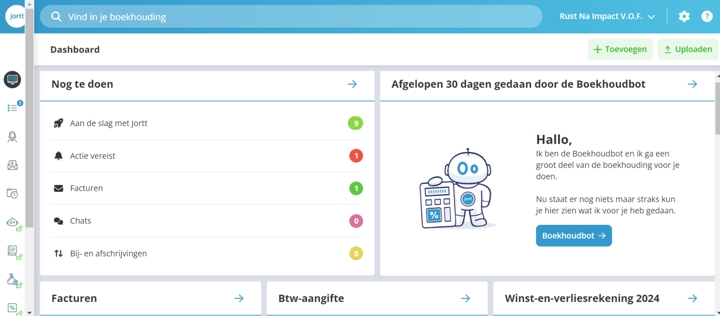This screenshot has height=316, width=720.
Task: Open the euro envelope invoices icon in sidebar
Action: pos(12,165)
